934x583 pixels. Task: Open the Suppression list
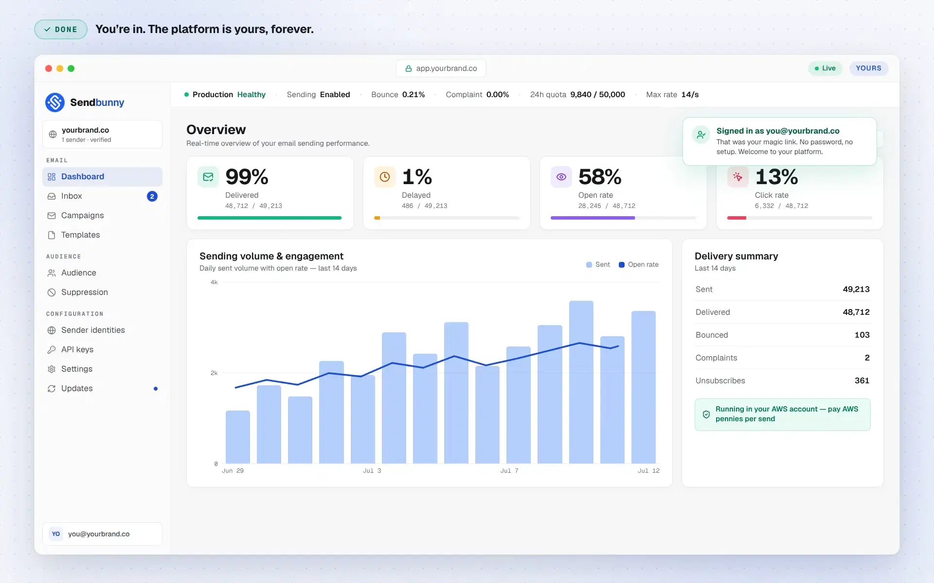click(102, 292)
